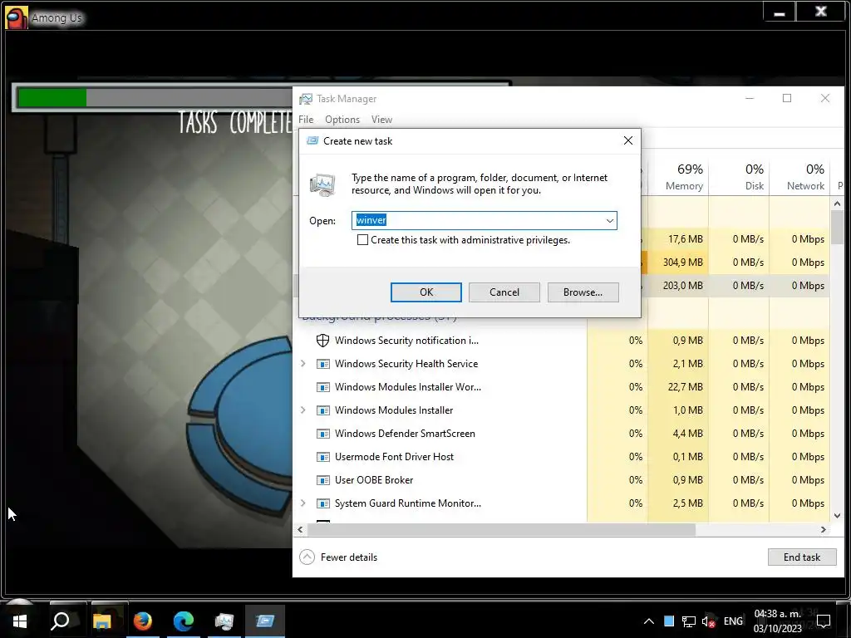The height and width of the screenshot is (638, 851).
Task: Select the Usermode Font Driver Host row text
Action: tap(394, 457)
